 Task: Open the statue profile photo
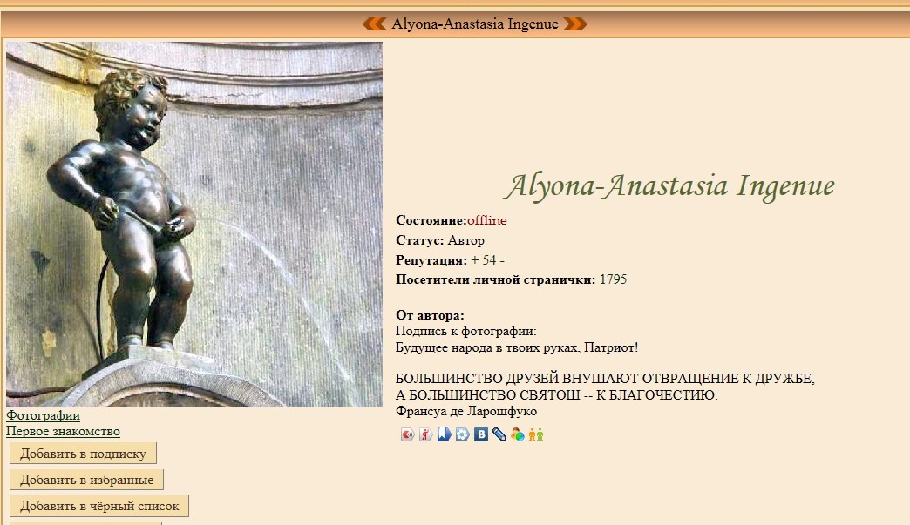pos(194,225)
